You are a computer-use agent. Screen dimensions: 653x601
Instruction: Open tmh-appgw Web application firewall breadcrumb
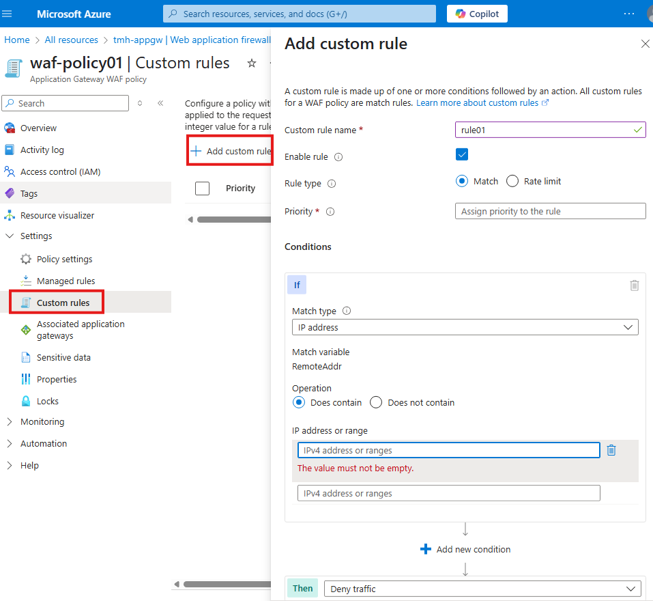tap(192, 40)
